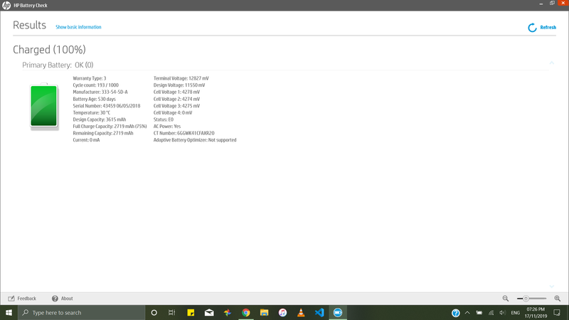Click AC Power: Yes text
The height and width of the screenshot is (320, 569).
(x=167, y=127)
